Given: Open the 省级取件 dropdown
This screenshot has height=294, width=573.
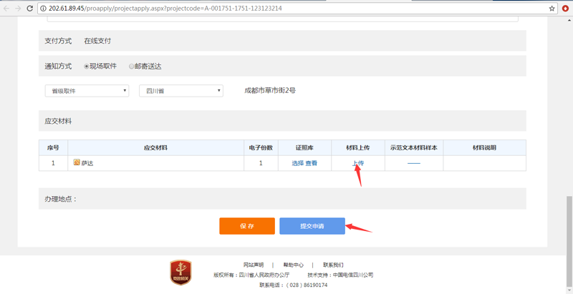Looking at the screenshot, I should pos(87,91).
